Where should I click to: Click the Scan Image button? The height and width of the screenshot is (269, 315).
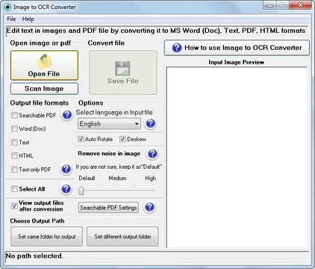pos(44,89)
